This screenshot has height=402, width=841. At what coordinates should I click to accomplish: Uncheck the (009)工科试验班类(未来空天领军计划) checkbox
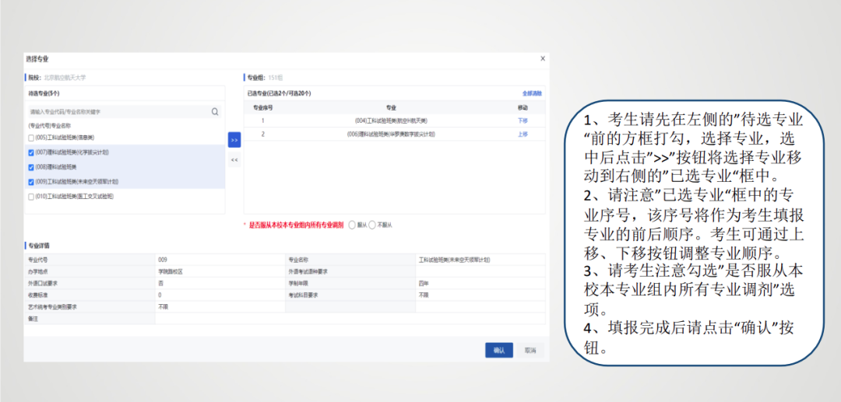[x=31, y=182]
